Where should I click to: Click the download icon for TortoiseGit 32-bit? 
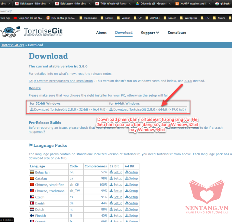click(x=32, y=109)
